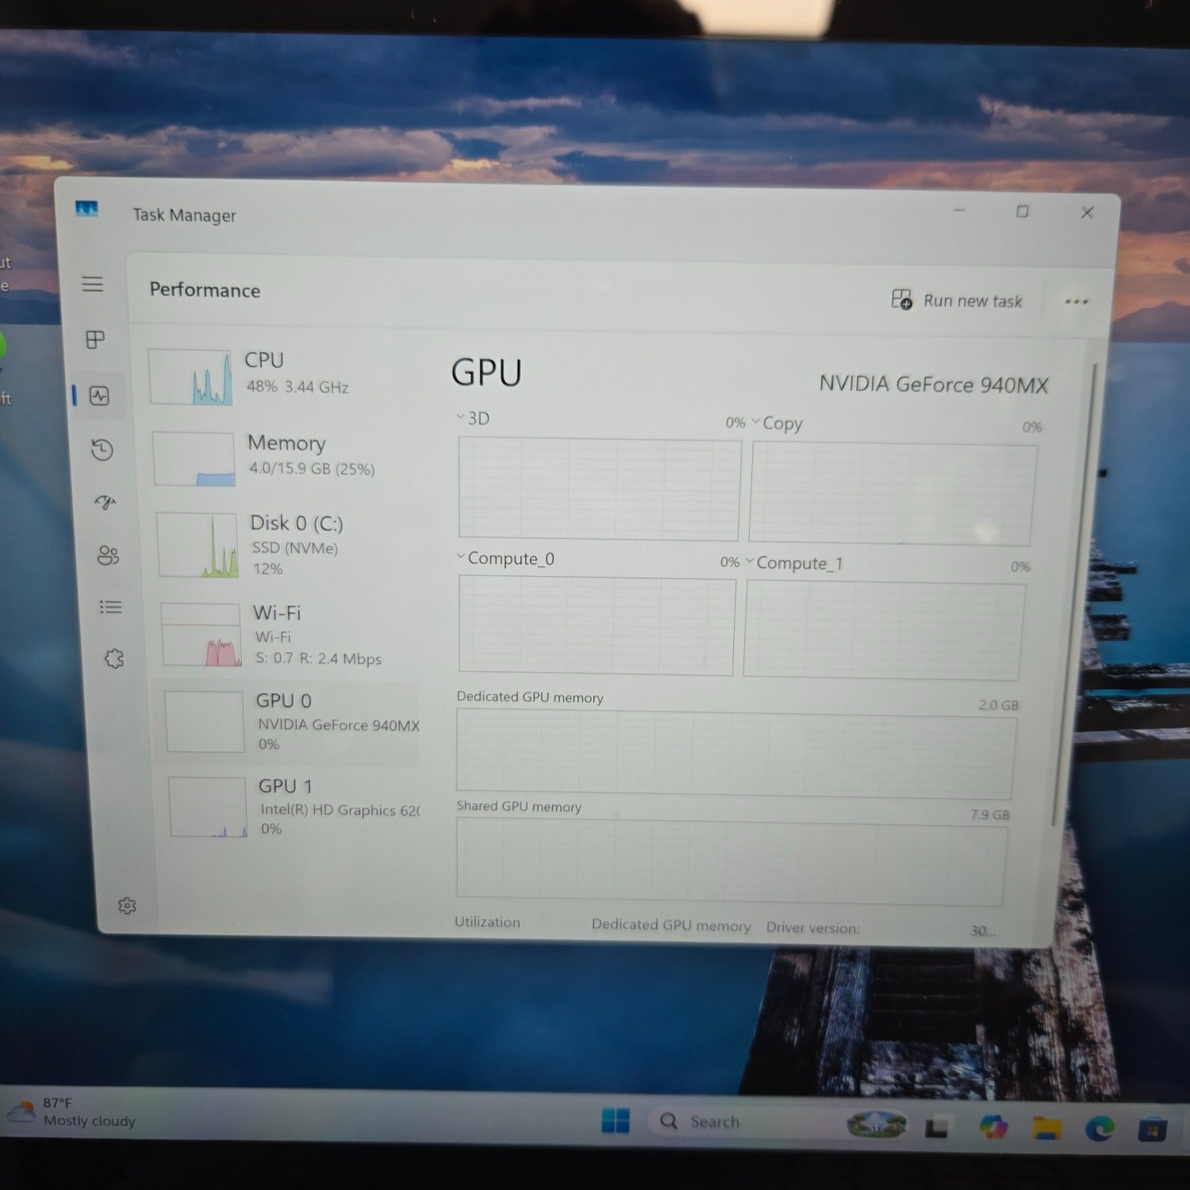This screenshot has height=1190, width=1190.
Task: Open Microsoft Store from the taskbar
Action: pos(1151,1130)
